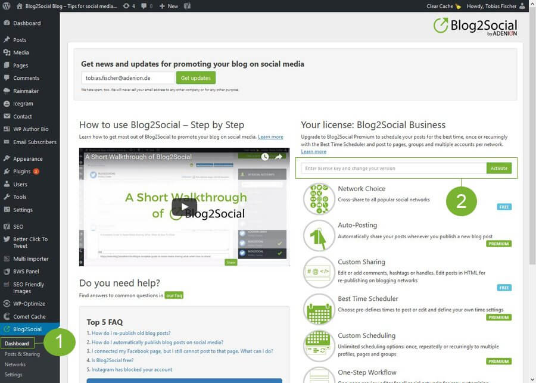Open the site home icon in admin bar
The image size is (536, 383).
(20, 6)
